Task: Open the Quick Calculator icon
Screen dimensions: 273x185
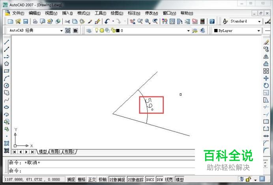Action: 202,21
